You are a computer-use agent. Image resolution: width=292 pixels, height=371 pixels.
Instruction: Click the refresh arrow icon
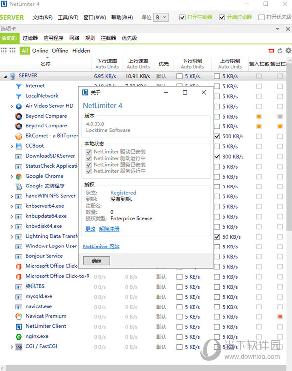point(280,51)
